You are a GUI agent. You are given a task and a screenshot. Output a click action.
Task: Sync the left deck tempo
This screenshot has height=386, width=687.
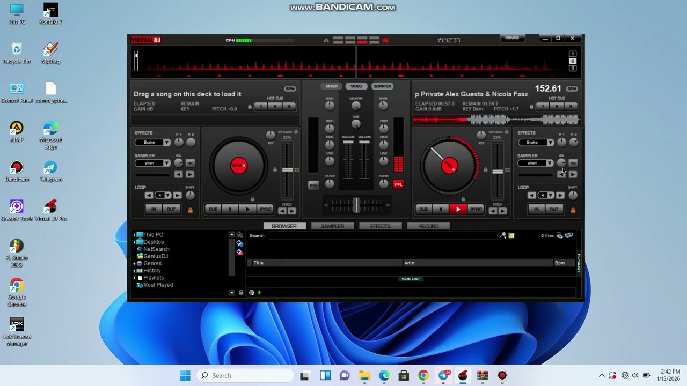[x=265, y=209]
